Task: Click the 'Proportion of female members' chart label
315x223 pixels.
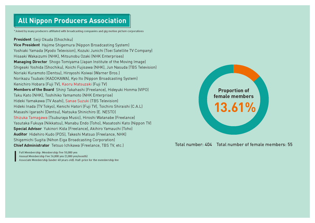Action: coord(233,93)
